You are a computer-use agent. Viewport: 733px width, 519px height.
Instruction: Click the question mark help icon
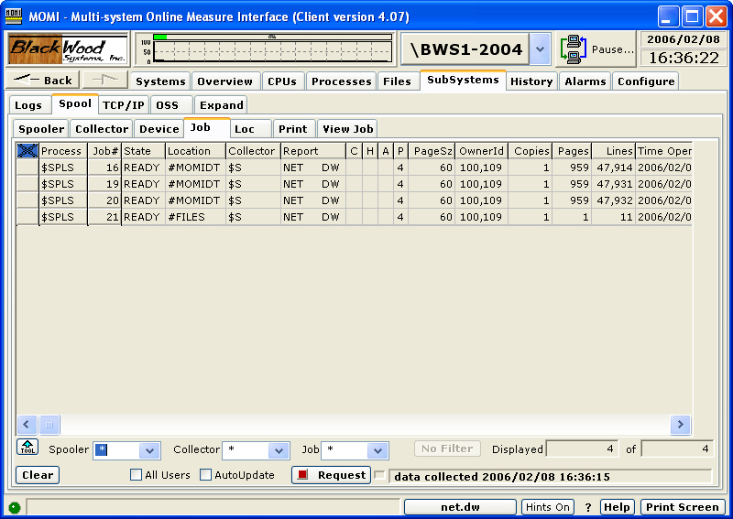(588, 507)
